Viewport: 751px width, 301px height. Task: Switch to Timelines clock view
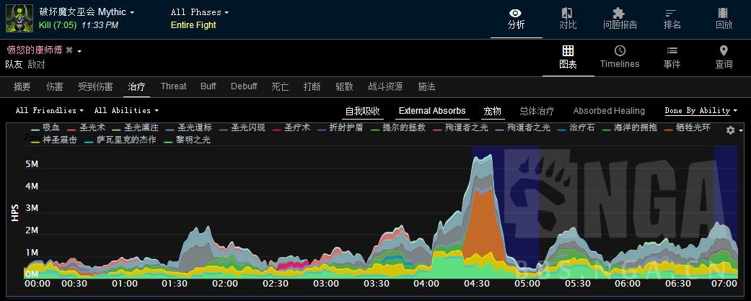click(620, 58)
